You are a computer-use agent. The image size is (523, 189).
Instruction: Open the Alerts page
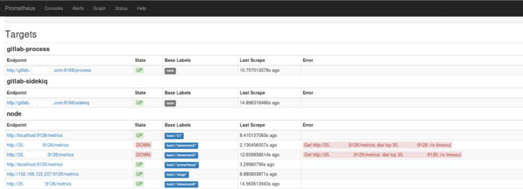pos(78,8)
